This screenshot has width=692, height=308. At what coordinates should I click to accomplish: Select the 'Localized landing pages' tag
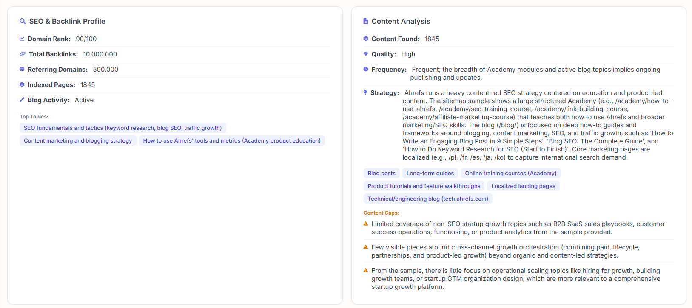coord(524,186)
